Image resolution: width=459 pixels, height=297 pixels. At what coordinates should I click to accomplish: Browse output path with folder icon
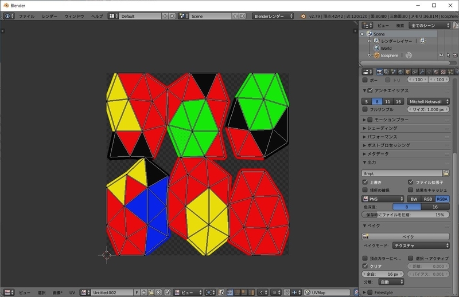(446, 173)
